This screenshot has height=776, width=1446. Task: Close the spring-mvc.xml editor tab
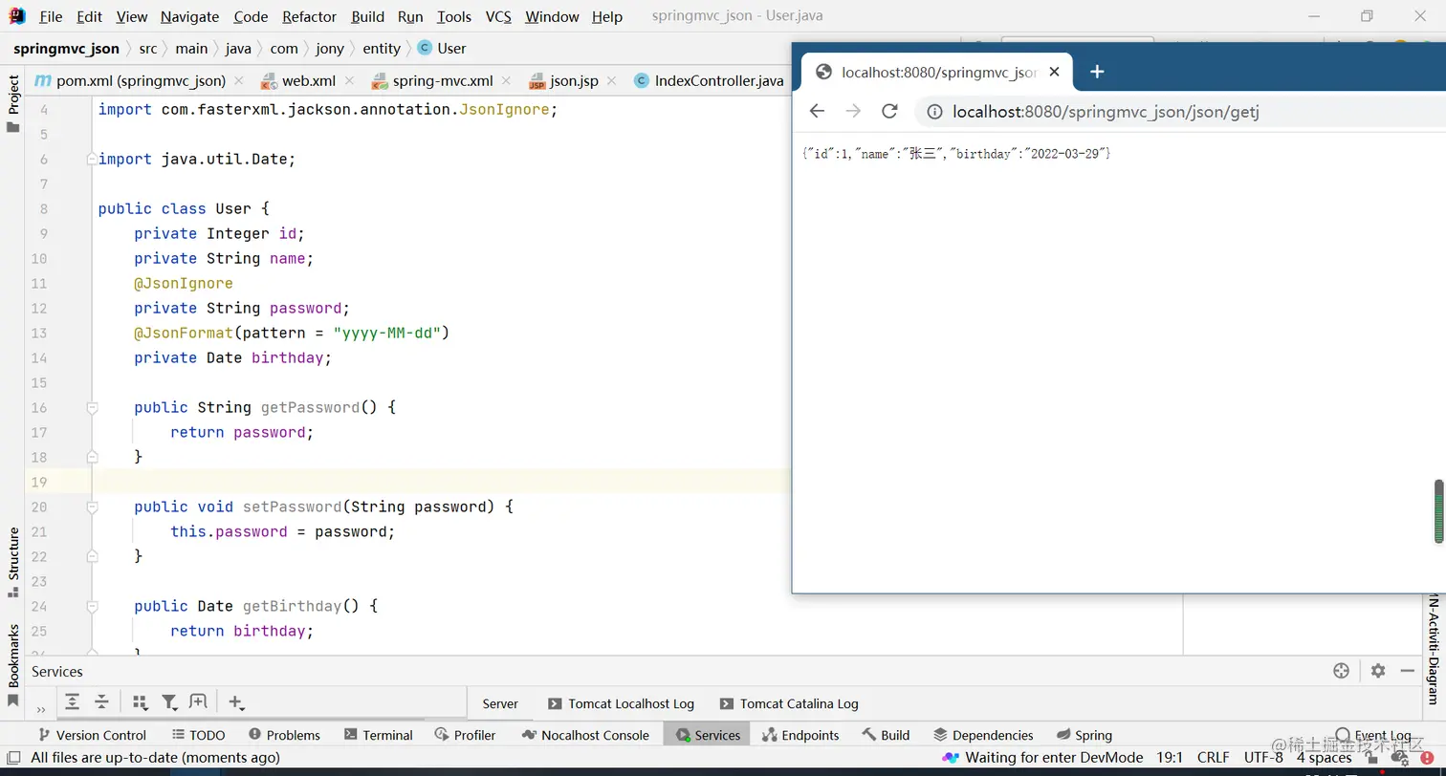tap(506, 81)
